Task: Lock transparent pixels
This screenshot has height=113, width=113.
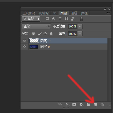Action: 33,34
